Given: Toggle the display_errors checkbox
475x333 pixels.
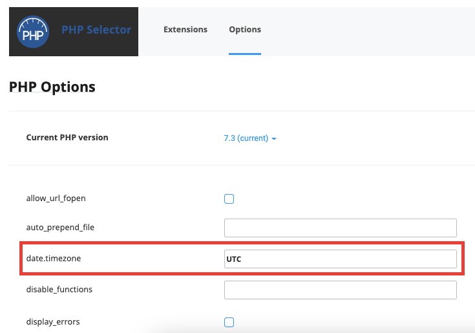Looking at the screenshot, I should (x=229, y=322).
